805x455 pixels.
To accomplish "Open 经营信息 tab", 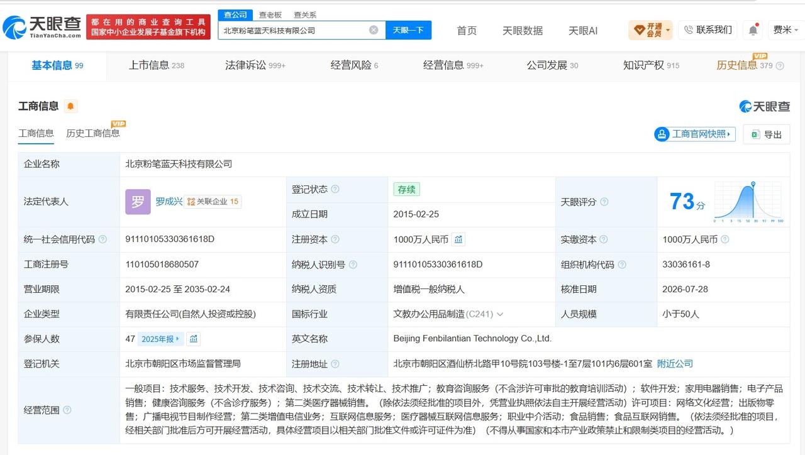I will [453, 65].
